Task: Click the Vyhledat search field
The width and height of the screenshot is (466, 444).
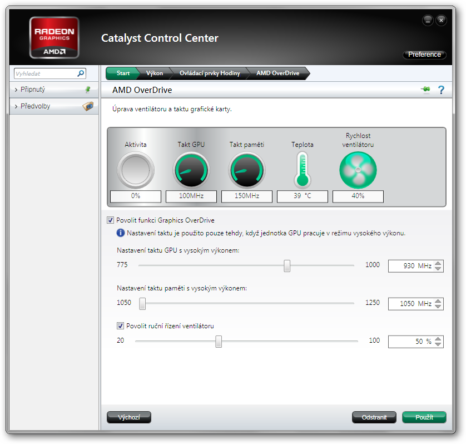Action: tap(44, 73)
